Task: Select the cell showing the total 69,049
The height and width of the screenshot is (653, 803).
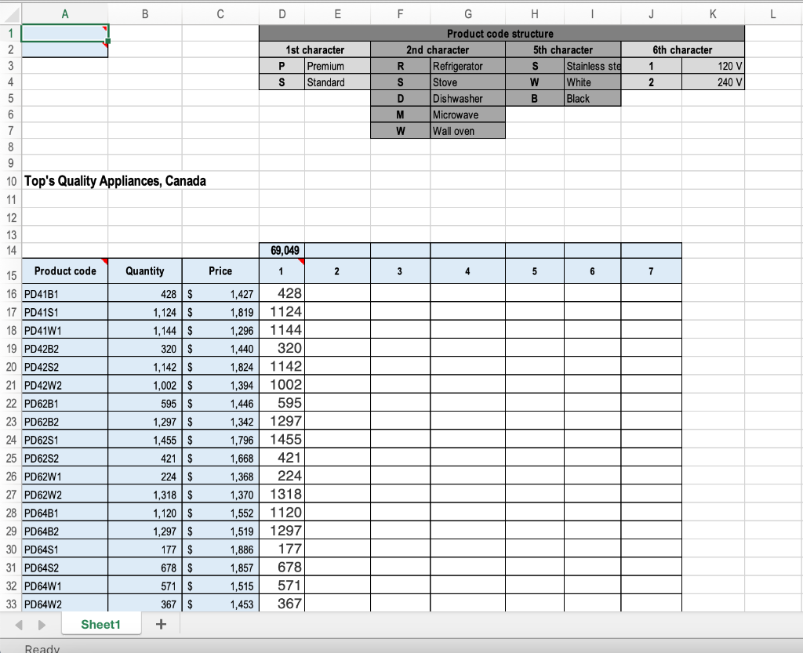Action: click(x=282, y=249)
